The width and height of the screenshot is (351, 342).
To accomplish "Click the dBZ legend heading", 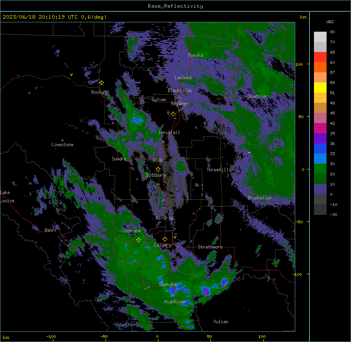I will (x=330, y=22).
